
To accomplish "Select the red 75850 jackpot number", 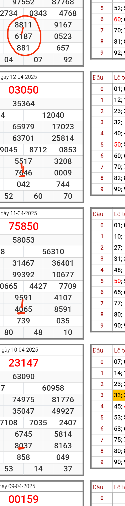I will [x=24, y=227].
